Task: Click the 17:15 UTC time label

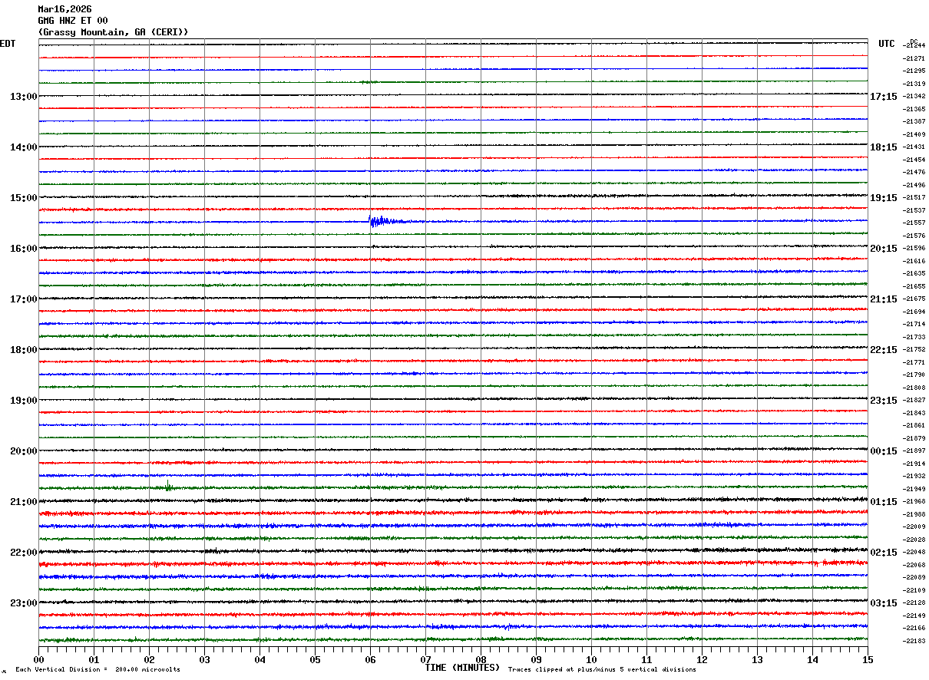Action: [x=884, y=97]
